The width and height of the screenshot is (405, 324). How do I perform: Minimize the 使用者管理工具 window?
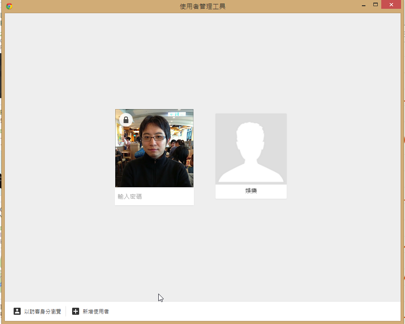pyautogui.click(x=364, y=6)
